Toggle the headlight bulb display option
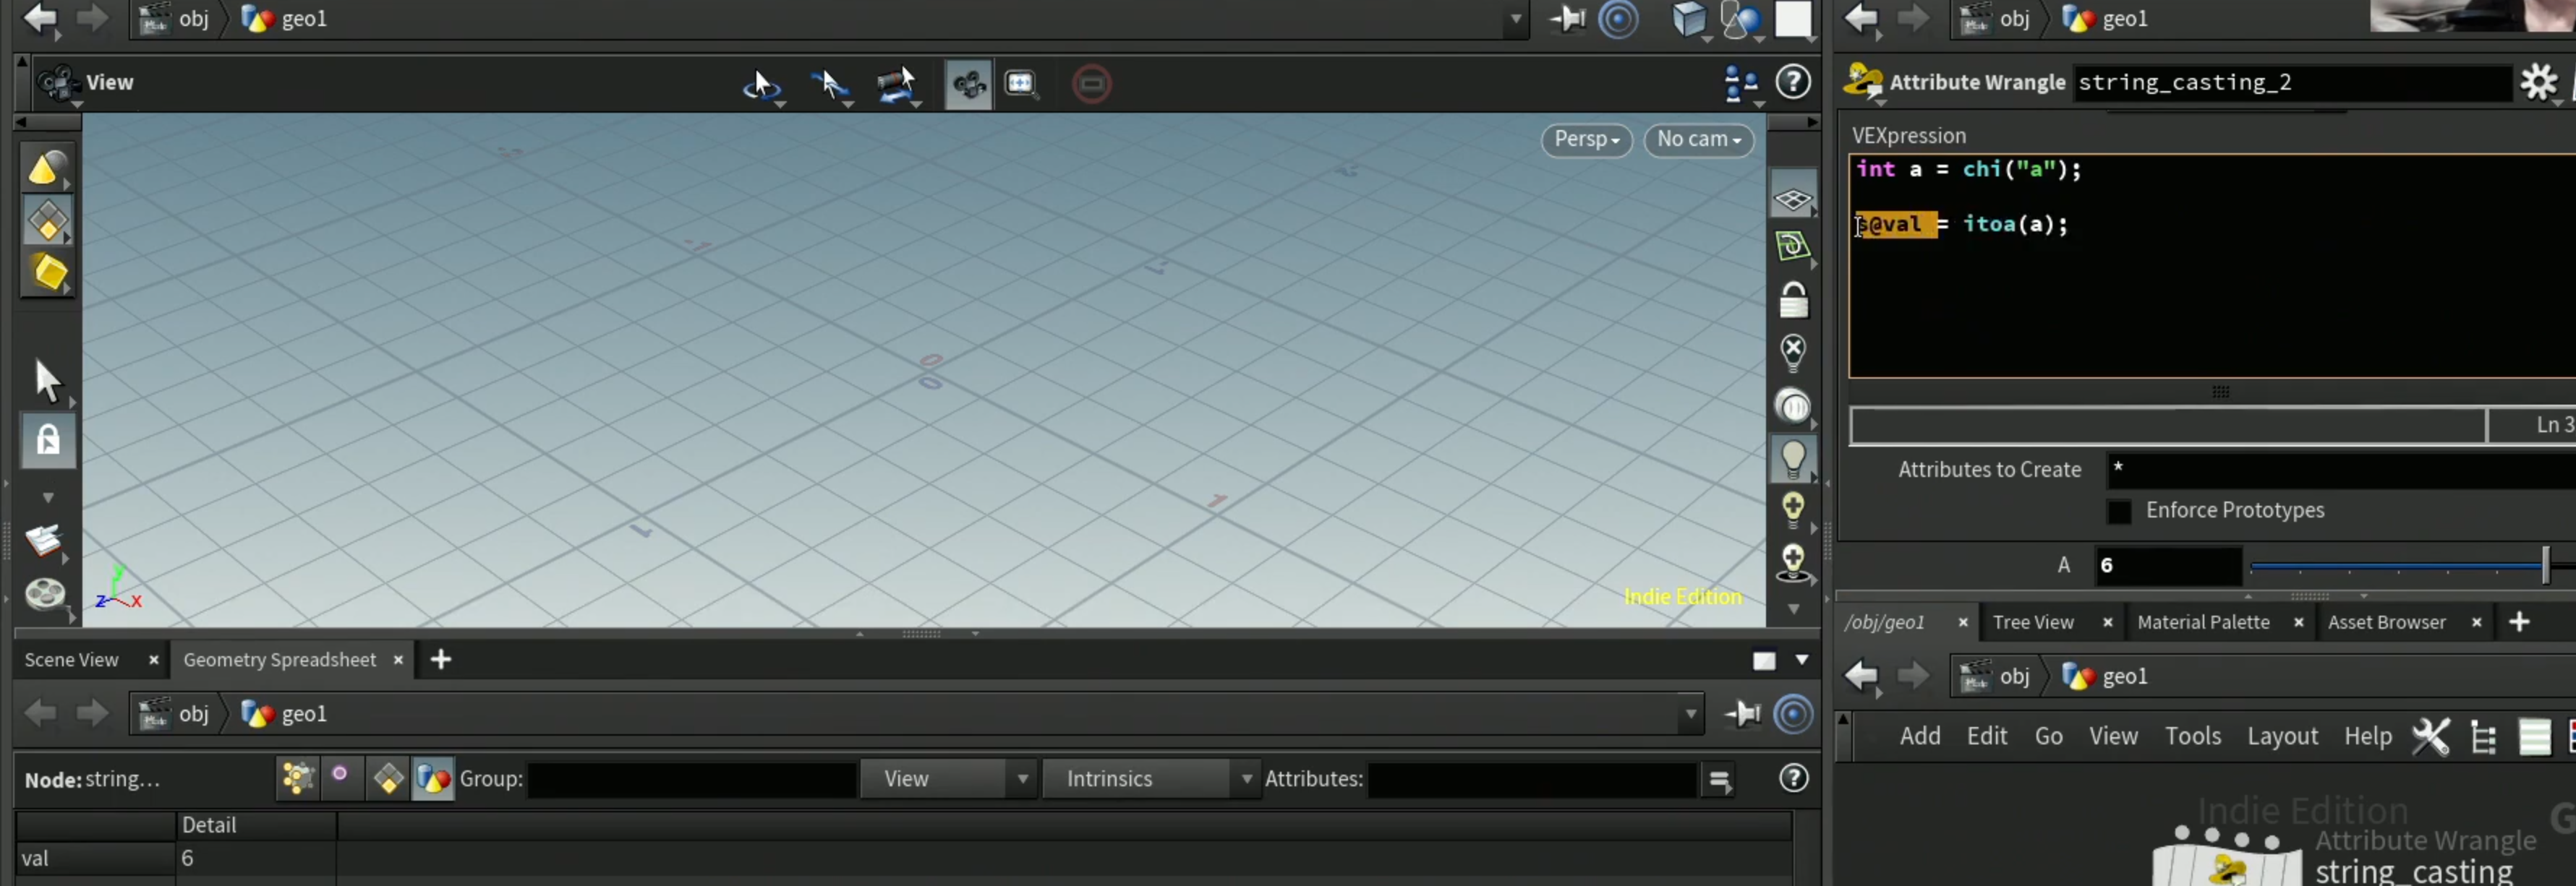The image size is (2576, 886). pos(1793,458)
